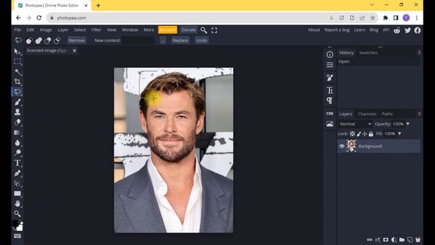Select the Brush tool

(x=18, y=102)
